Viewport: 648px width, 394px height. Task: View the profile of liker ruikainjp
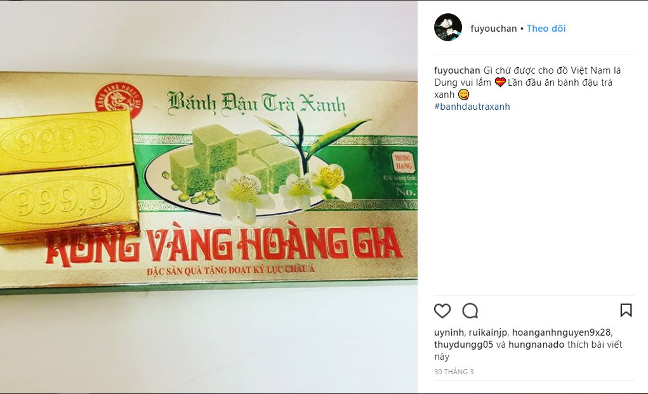487,332
